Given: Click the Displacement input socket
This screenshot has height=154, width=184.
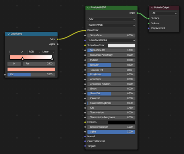Looking at the screenshot, I should click(x=149, y=28).
